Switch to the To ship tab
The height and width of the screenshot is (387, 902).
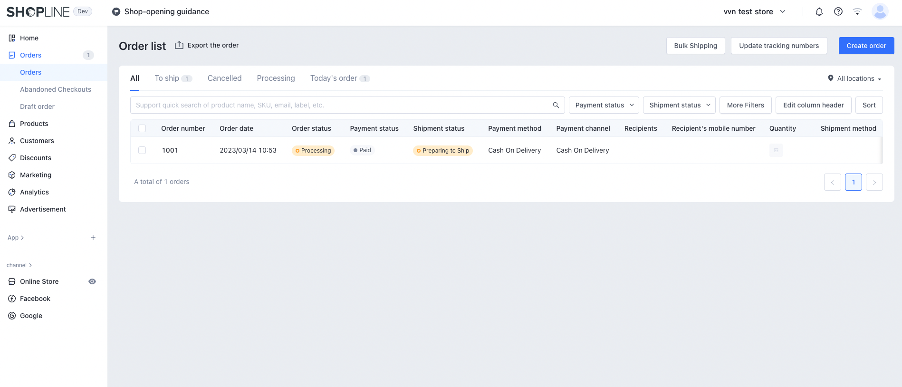pyautogui.click(x=167, y=78)
